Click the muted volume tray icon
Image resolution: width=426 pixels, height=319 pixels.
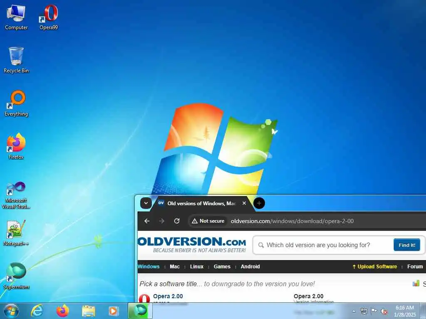(384, 312)
